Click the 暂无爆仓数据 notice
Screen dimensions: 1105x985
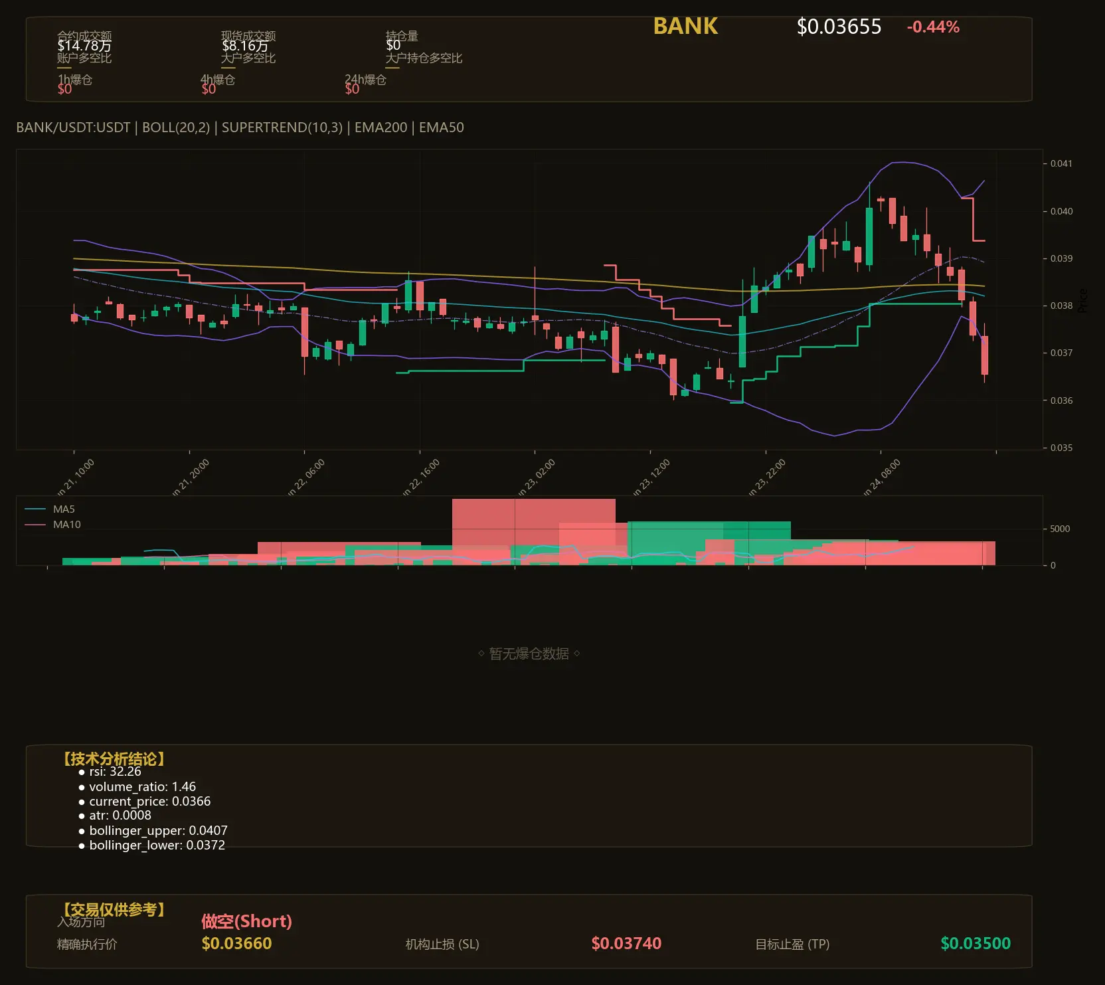click(x=529, y=654)
